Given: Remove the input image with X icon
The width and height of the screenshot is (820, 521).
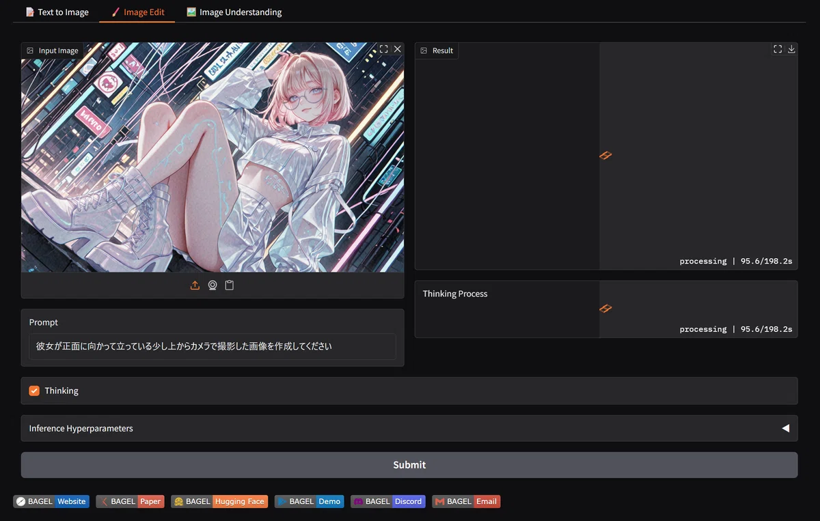Looking at the screenshot, I should 397,49.
